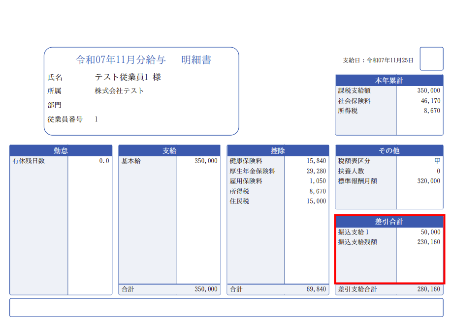
Task: Click the 基本給 row label
Action: (131, 161)
